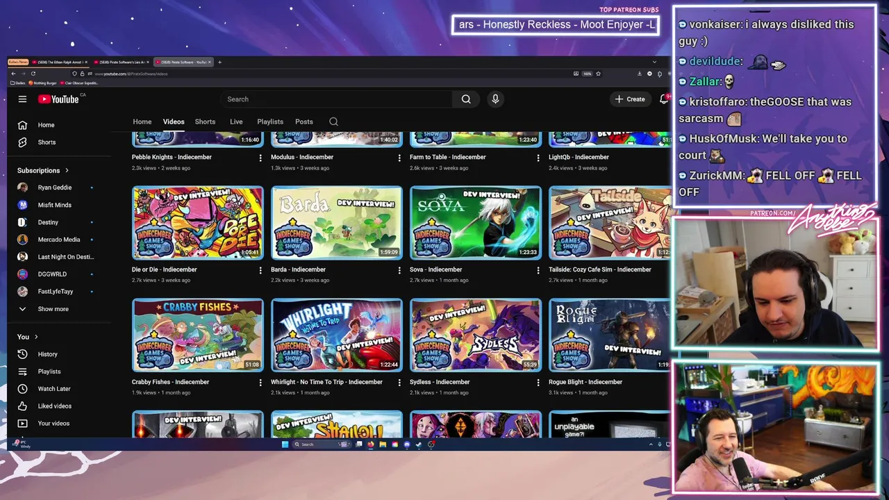Open Misfit Minds subscription channel
889x500 pixels.
[56, 205]
